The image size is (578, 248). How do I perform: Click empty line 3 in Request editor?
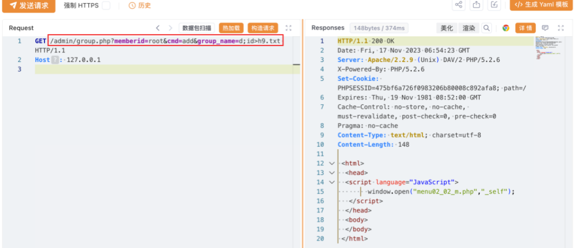coord(167,69)
